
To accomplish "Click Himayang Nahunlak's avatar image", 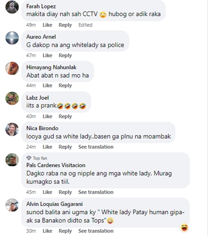I will 12,68.
